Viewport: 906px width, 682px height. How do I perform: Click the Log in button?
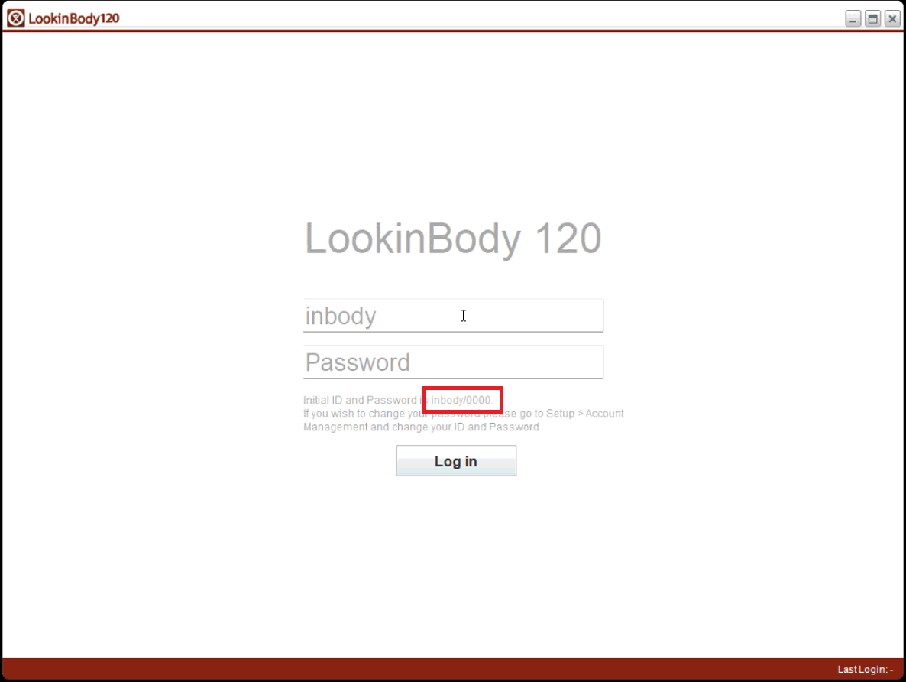point(456,461)
